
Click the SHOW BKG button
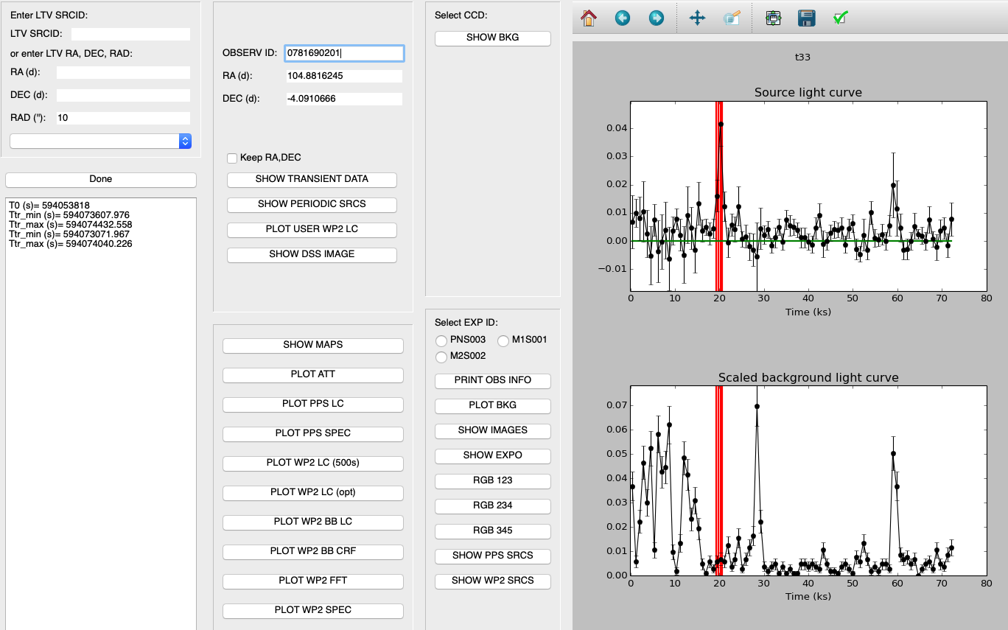click(492, 38)
